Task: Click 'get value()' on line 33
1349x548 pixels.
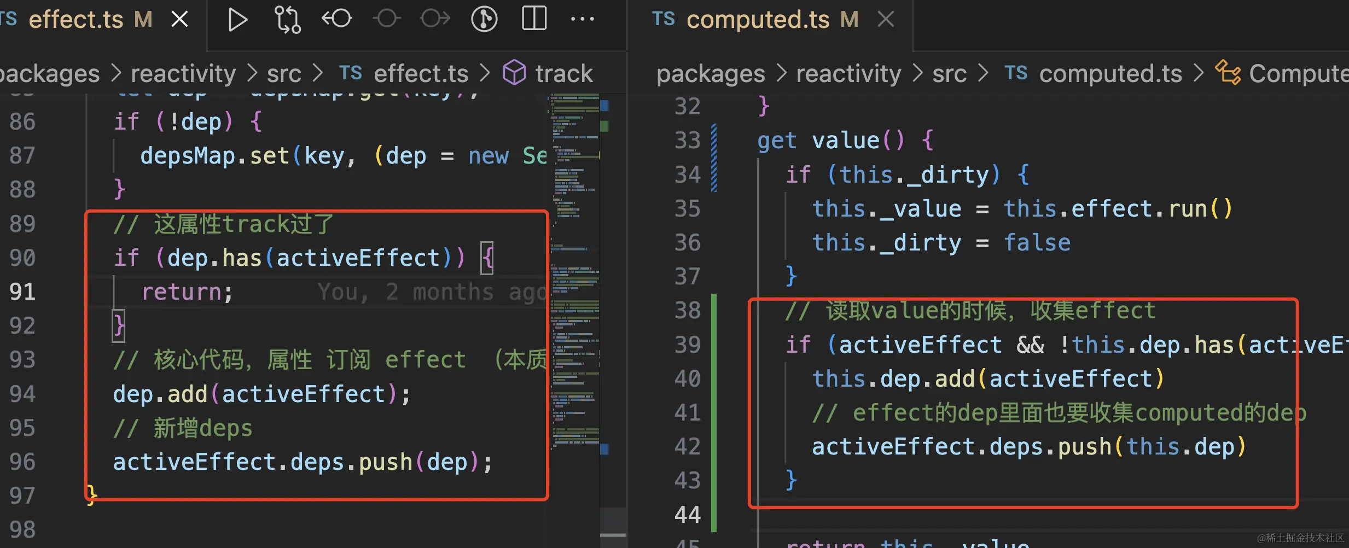Action: click(x=831, y=141)
